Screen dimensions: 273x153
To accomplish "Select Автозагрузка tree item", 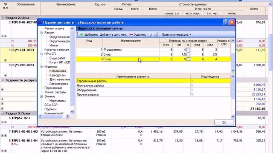I will [x=59, y=84].
